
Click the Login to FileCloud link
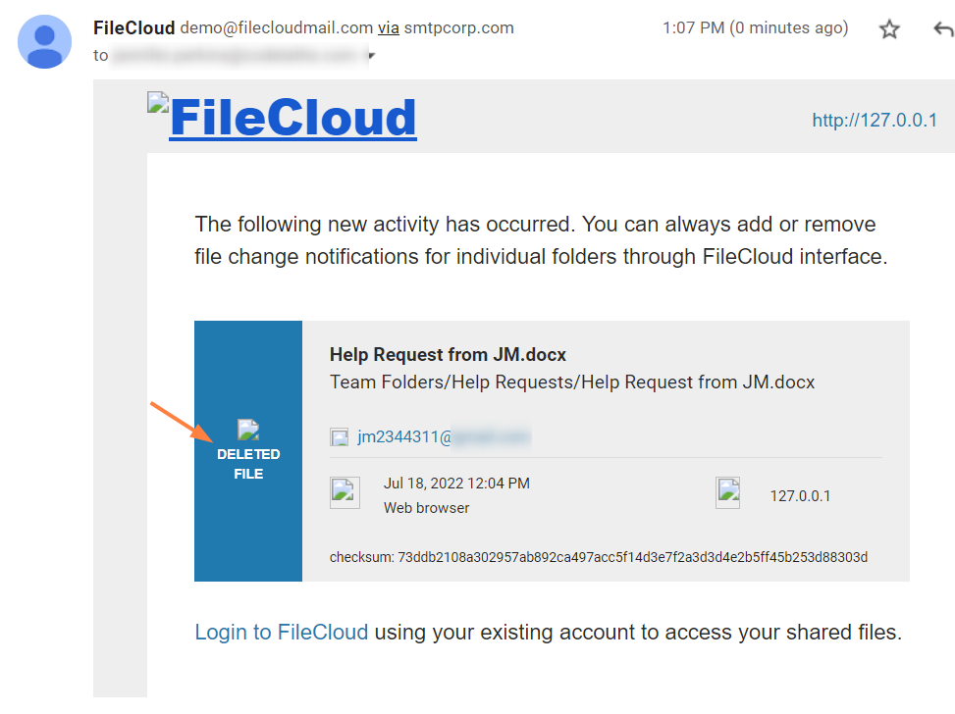coord(282,633)
